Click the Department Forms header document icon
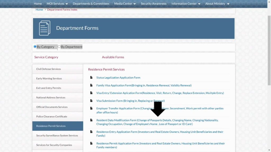 coord(44,28)
